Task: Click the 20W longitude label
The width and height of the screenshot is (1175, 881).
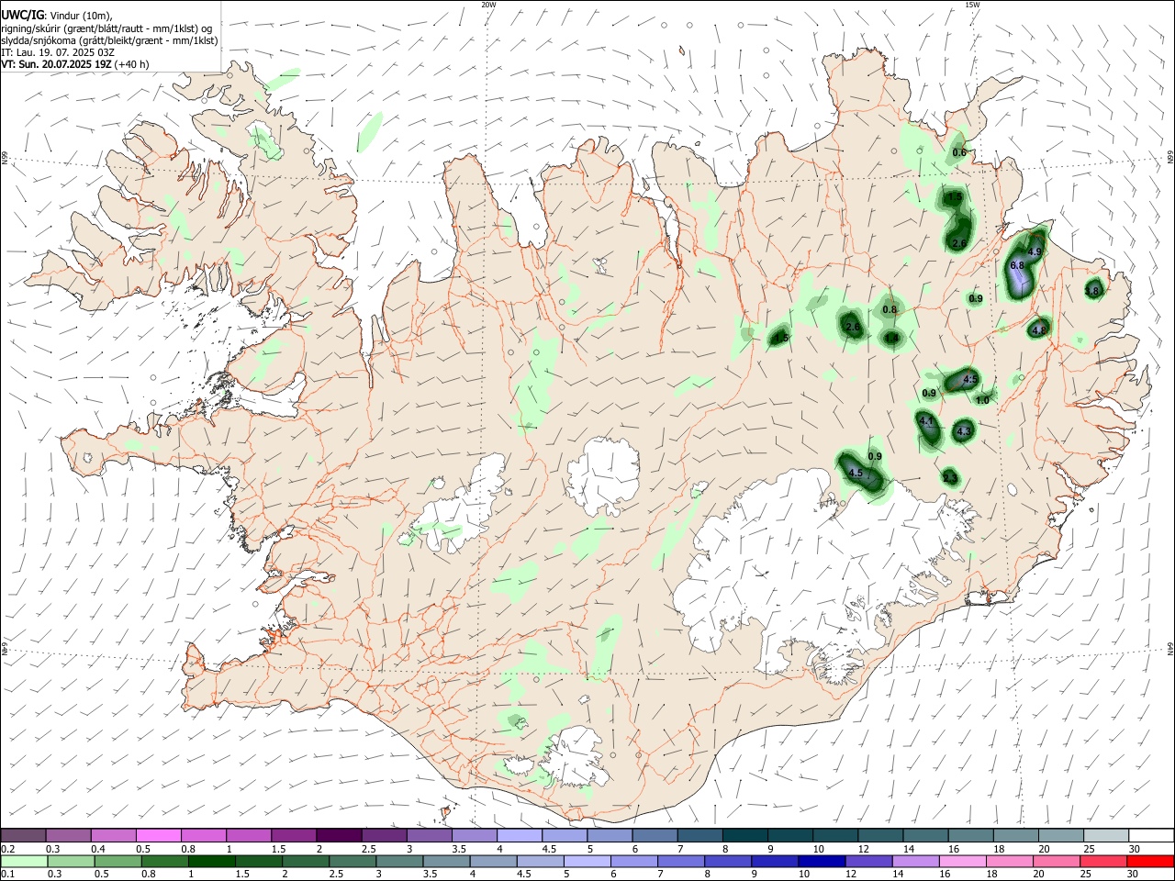Action: [489, 5]
